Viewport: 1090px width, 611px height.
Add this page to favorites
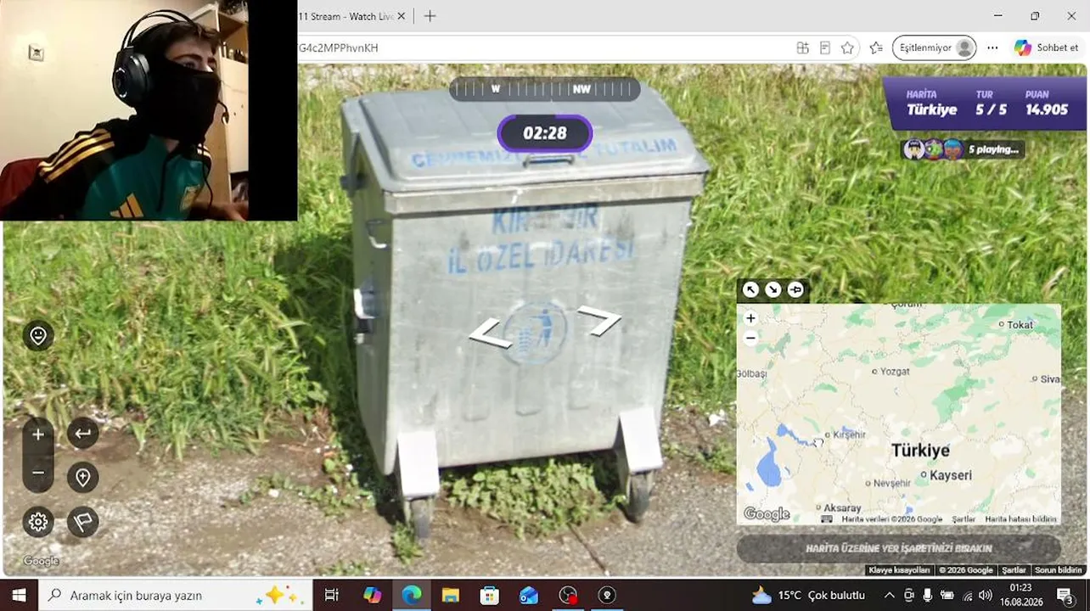(x=847, y=48)
